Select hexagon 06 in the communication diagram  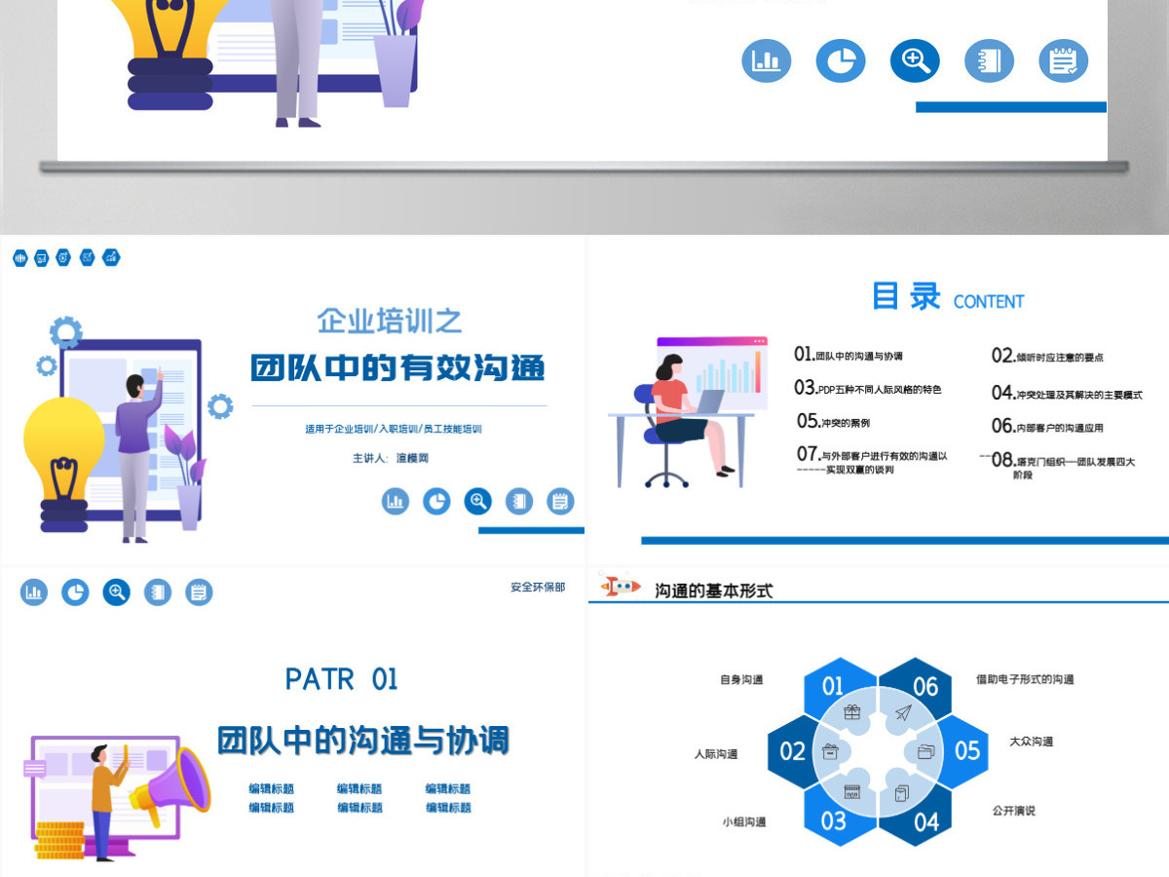[x=925, y=687]
